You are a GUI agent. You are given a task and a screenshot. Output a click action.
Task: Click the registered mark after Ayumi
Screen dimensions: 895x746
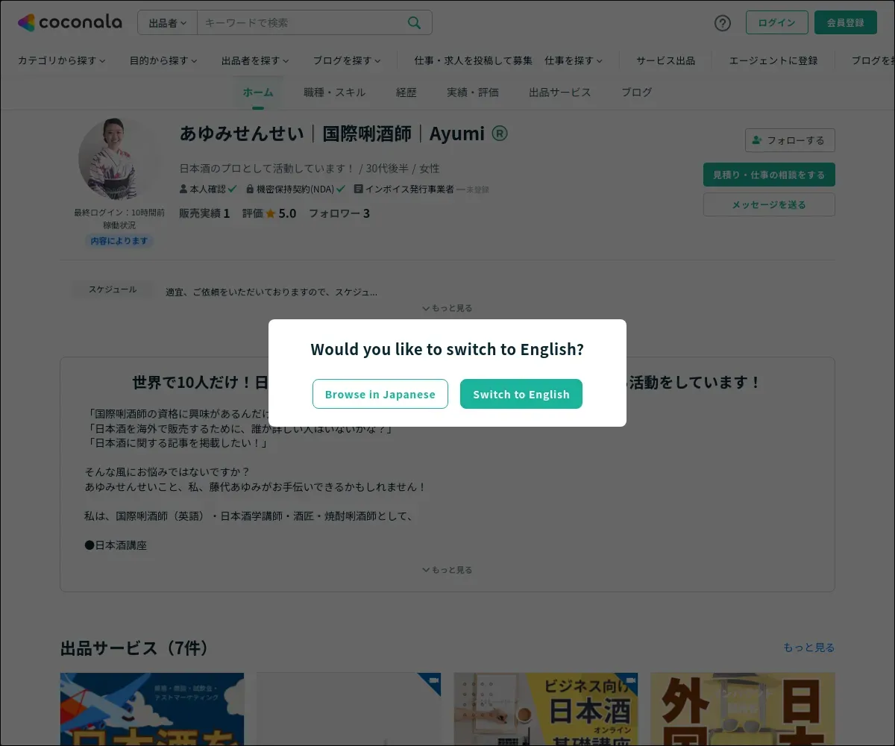point(500,134)
